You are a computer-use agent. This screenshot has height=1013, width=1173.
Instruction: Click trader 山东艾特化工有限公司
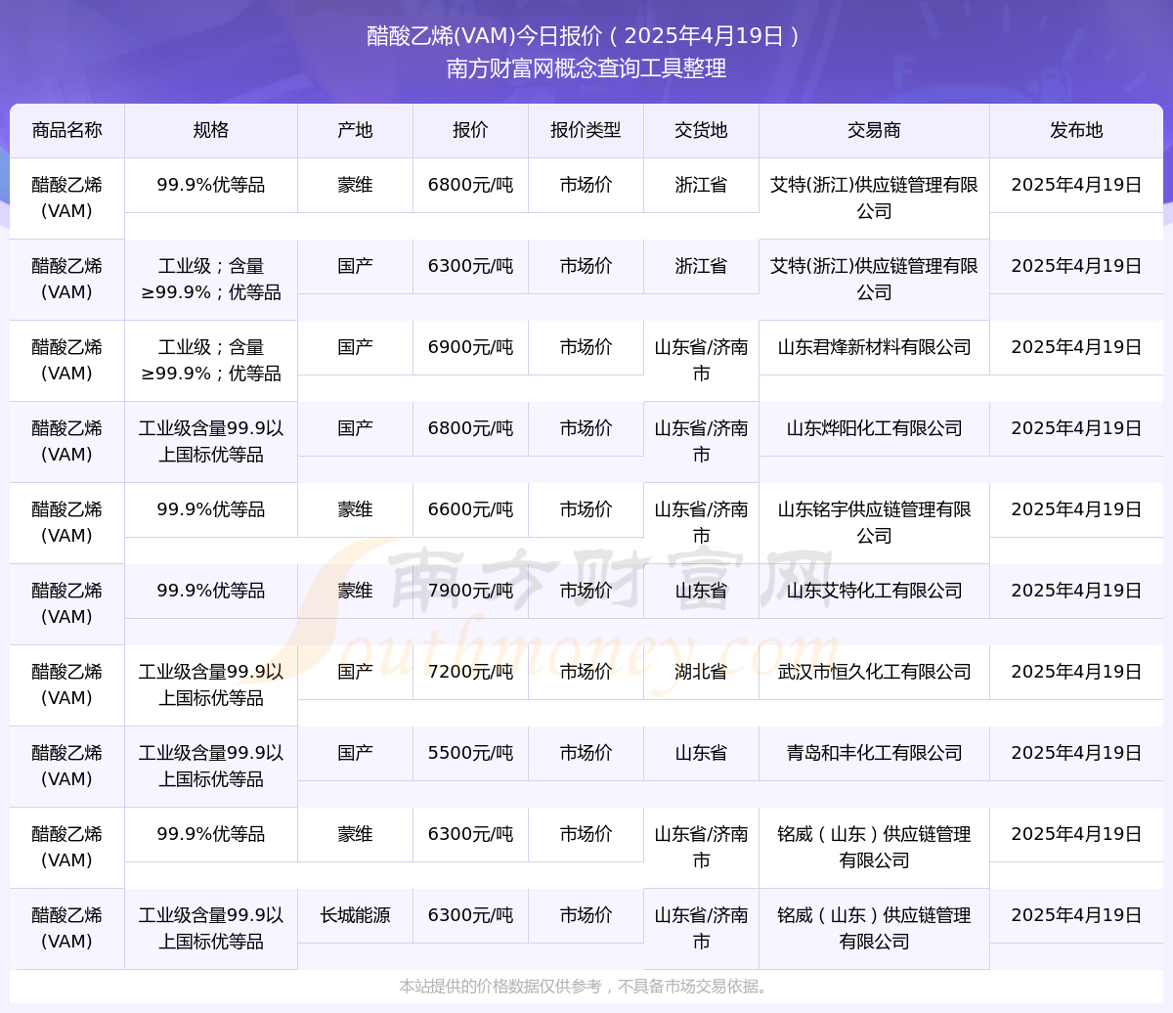874,591
